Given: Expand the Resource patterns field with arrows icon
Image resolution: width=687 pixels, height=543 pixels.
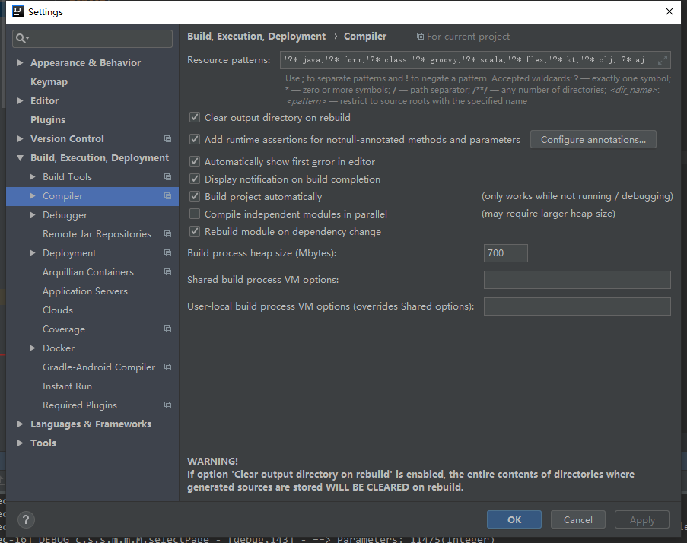Looking at the screenshot, I should click(663, 60).
